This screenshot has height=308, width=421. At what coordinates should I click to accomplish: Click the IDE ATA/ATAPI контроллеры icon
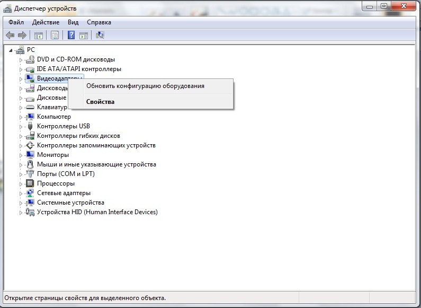coord(30,69)
